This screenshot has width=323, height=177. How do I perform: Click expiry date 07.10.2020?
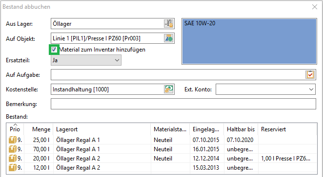[x=240, y=140]
